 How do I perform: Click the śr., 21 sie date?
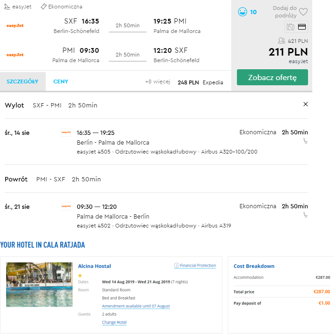click(17, 207)
